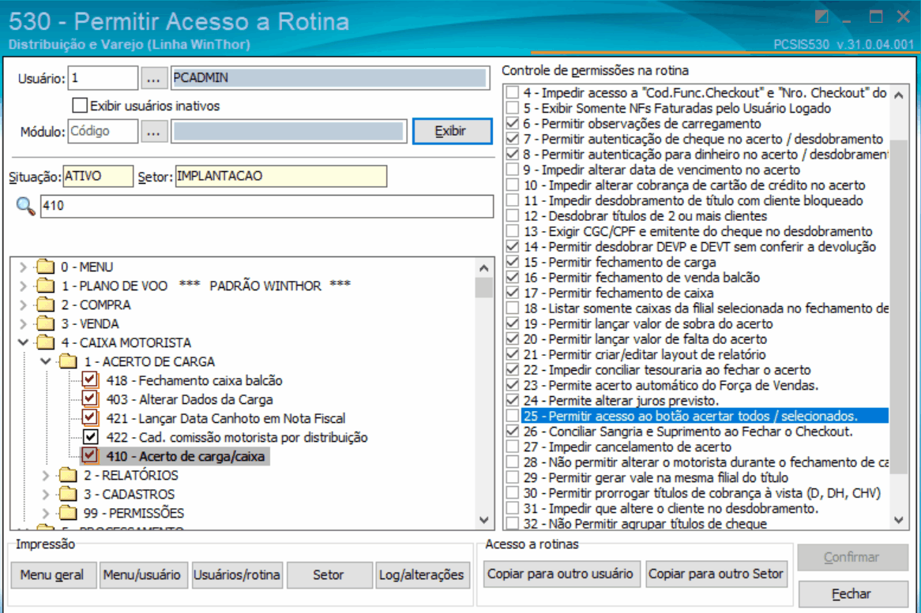Image resolution: width=921 pixels, height=613 pixels.
Task: Open module lookup ellipsis button
Action: pyautogui.click(x=153, y=132)
